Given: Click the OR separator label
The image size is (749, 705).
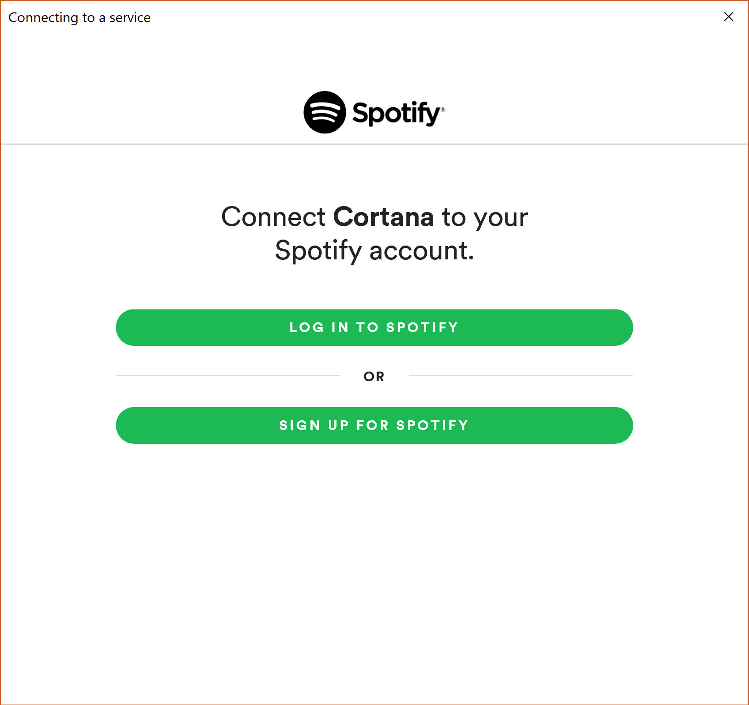Looking at the screenshot, I should pos(374,377).
